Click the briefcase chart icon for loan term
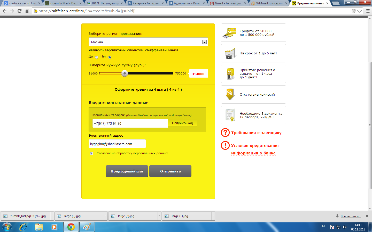 click(x=230, y=53)
